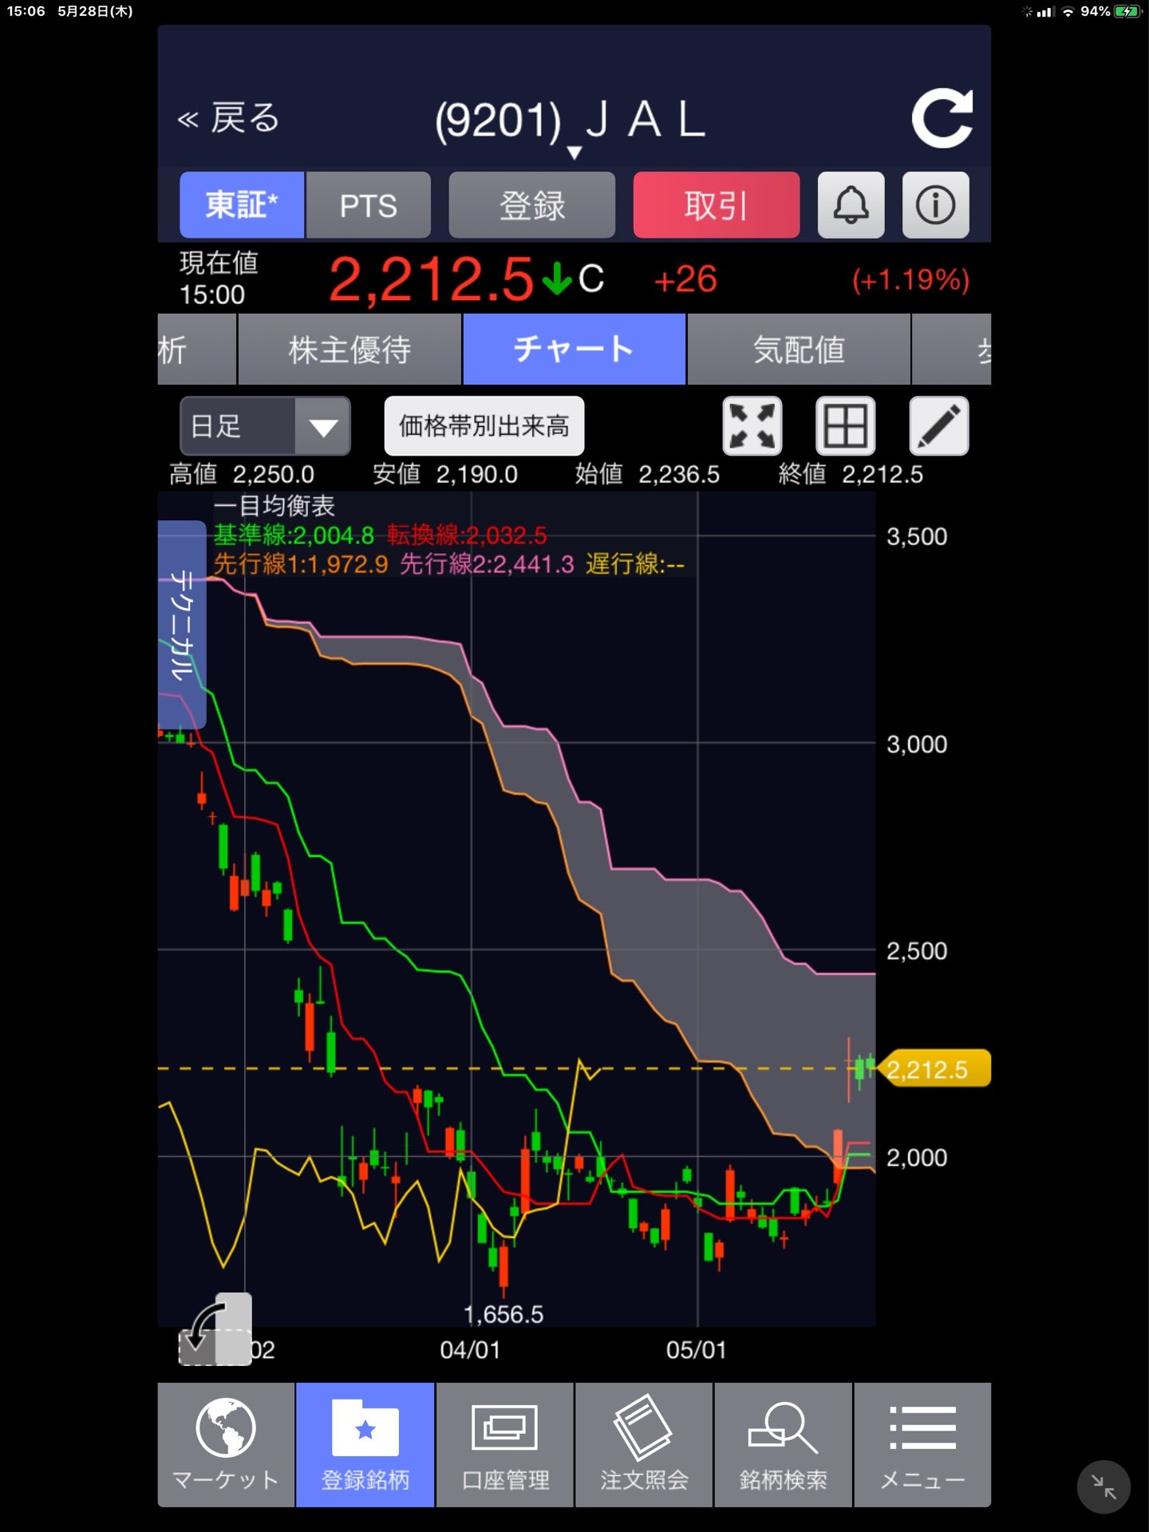Select the pencil drawing tool
The width and height of the screenshot is (1149, 1532).
pyautogui.click(x=939, y=426)
